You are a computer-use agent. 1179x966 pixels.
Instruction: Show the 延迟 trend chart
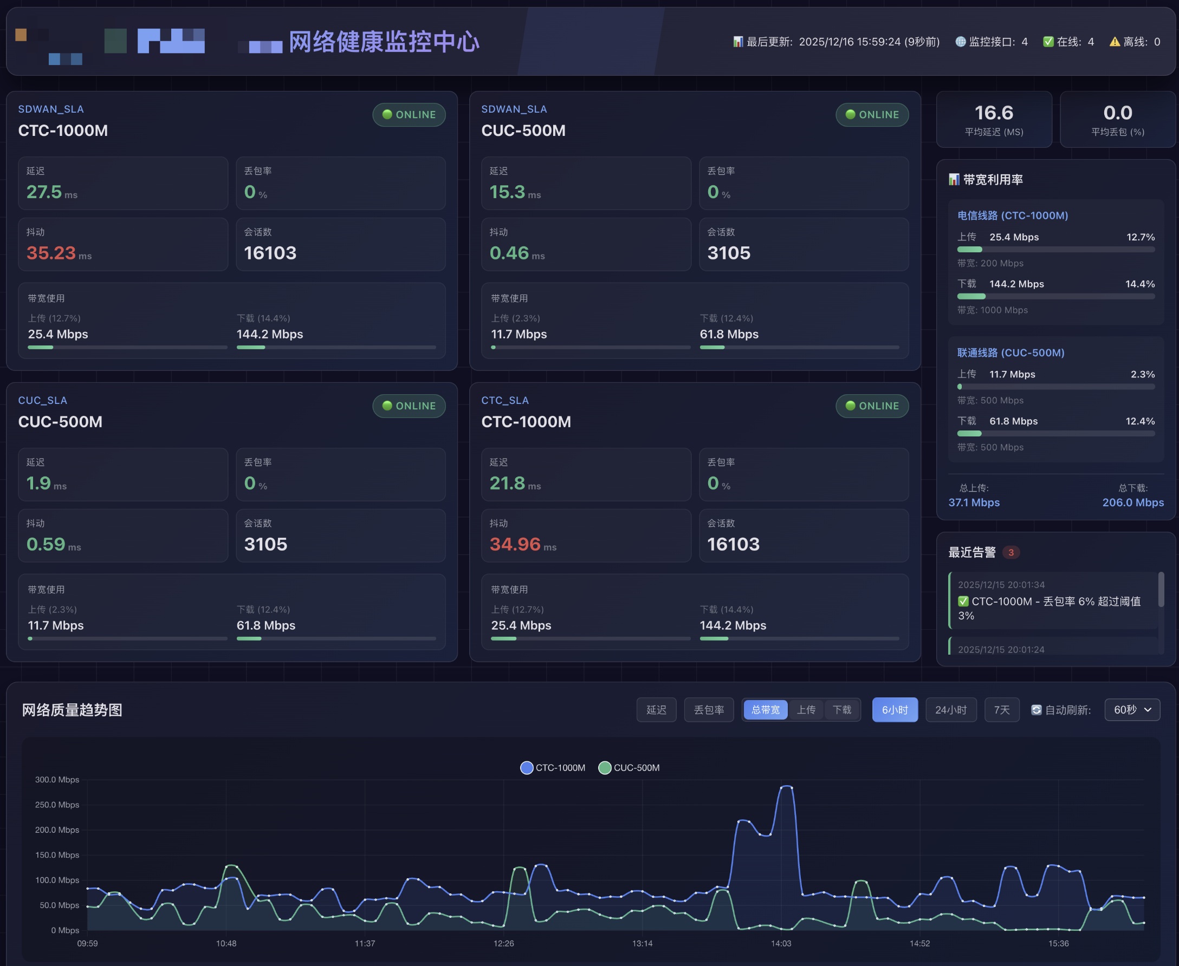tap(656, 710)
